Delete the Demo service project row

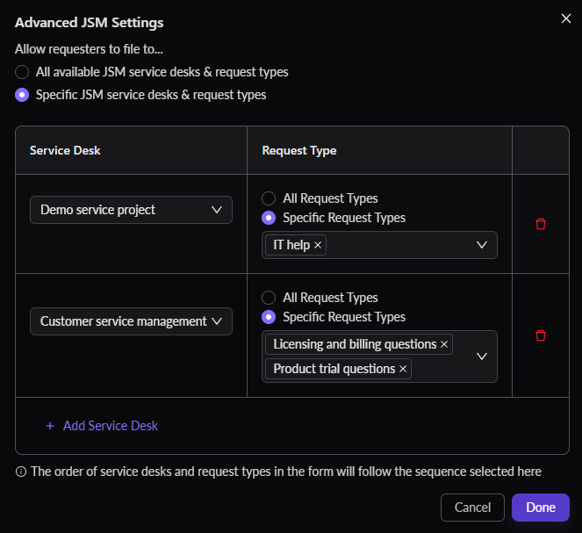[x=541, y=224]
